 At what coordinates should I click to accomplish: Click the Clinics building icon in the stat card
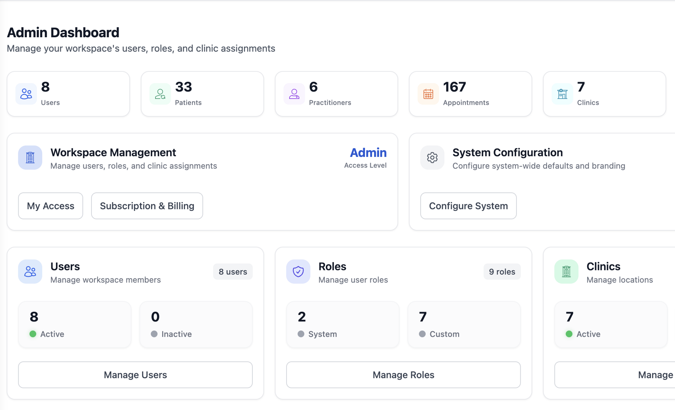coord(562,94)
